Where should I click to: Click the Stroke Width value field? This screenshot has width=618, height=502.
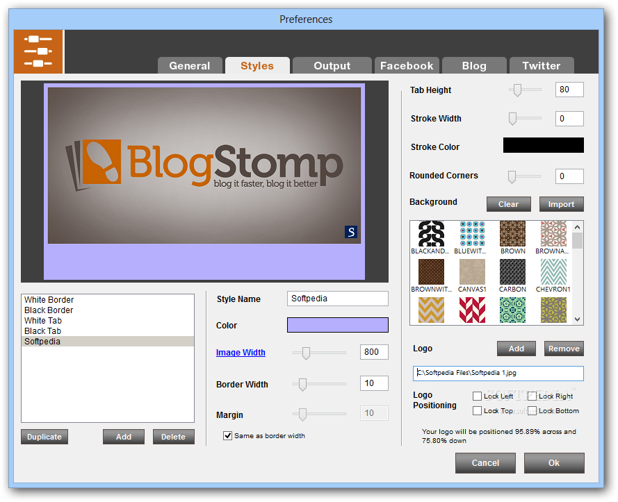point(569,119)
